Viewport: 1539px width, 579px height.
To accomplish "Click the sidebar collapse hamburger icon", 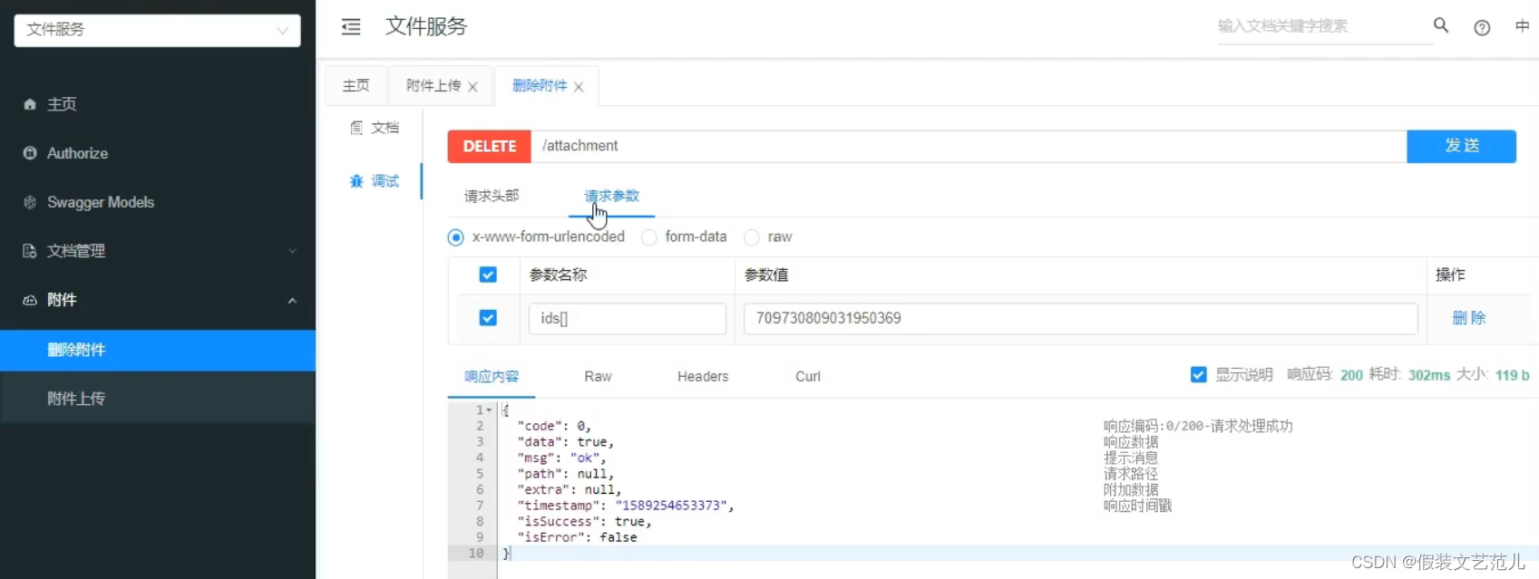I will (x=351, y=27).
